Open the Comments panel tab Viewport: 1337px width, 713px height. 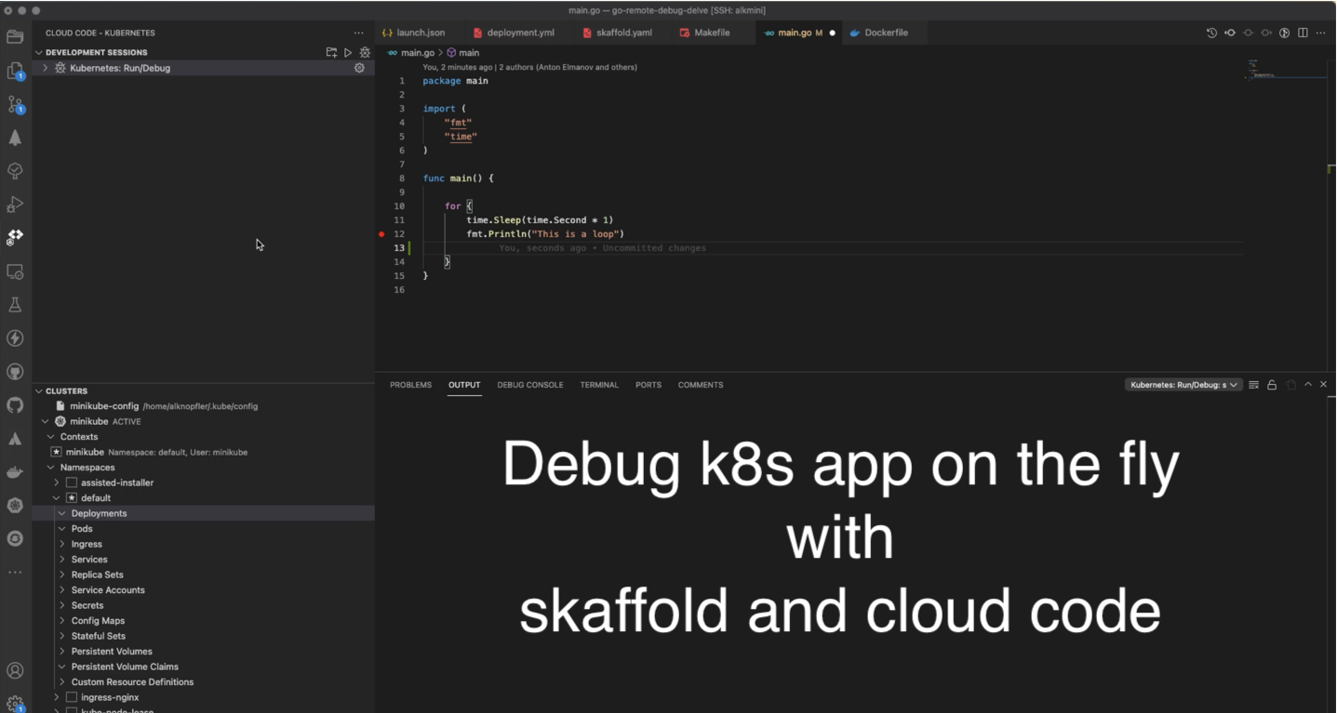(701, 385)
